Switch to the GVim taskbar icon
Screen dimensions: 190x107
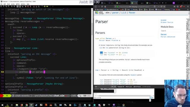(31, 105)
